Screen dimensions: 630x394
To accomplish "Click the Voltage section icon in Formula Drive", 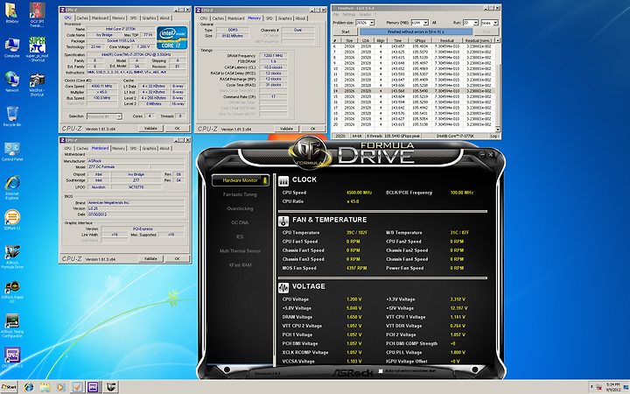I will pos(283,287).
